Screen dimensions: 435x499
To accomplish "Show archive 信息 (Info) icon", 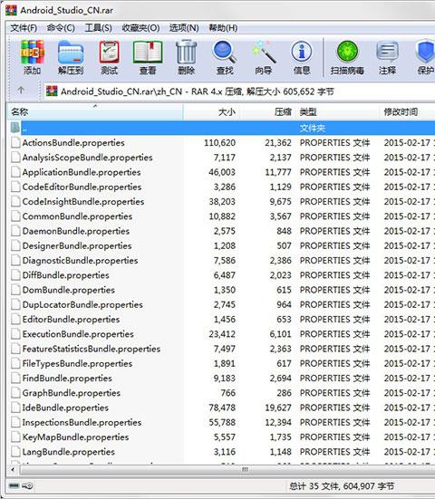I will pyautogui.click(x=302, y=57).
